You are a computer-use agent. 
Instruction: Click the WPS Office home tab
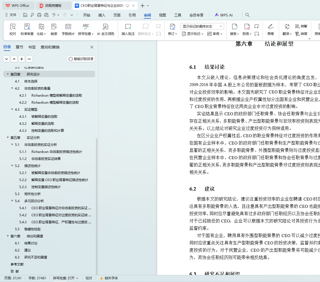click(x=18, y=6)
